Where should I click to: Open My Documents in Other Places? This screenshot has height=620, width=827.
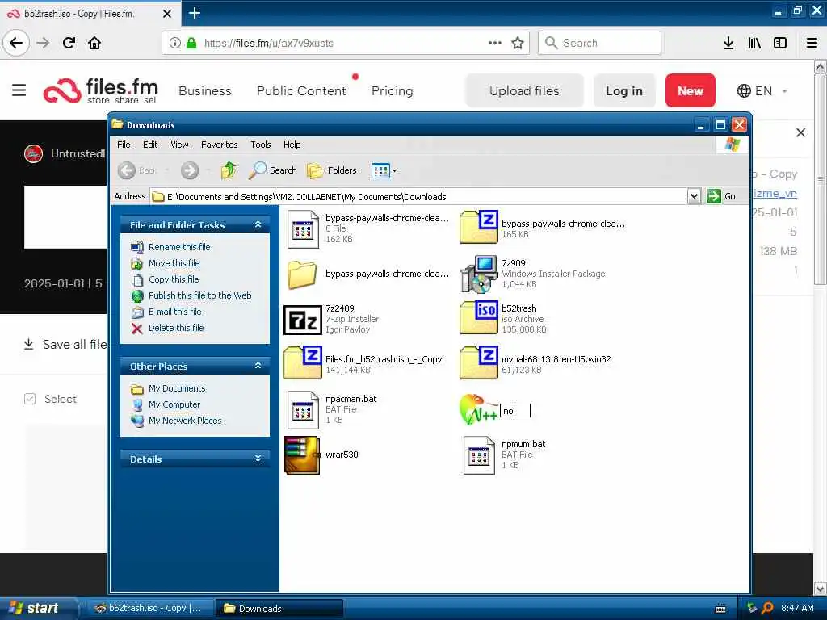click(x=177, y=388)
